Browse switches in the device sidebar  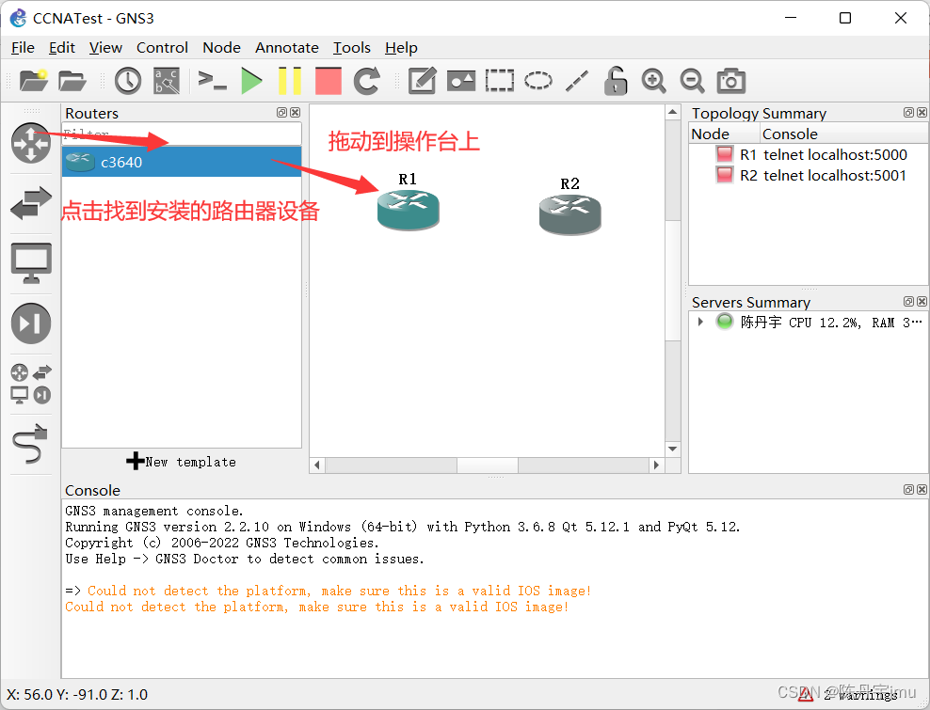[x=31, y=203]
